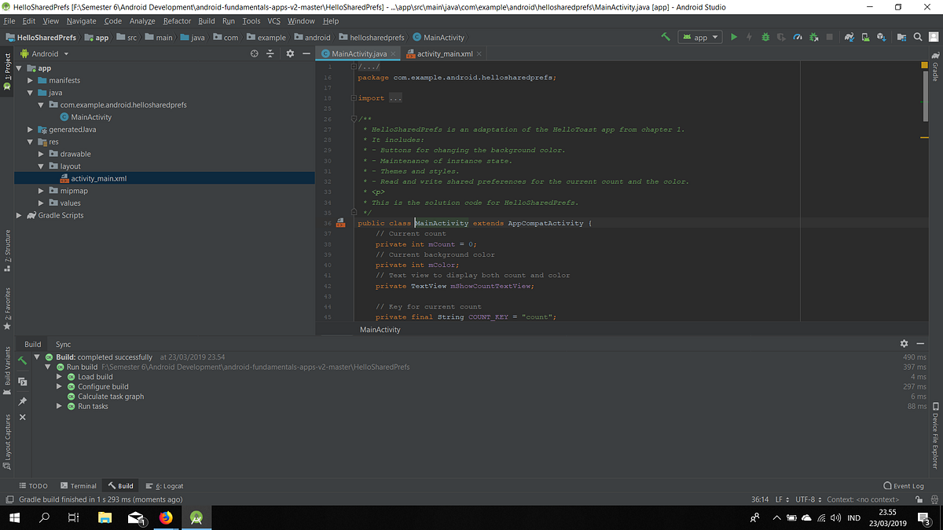This screenshot has width=943, height=530.
Task: Click the Make Project hammer in the toolbar
Action: coord(666,37)
